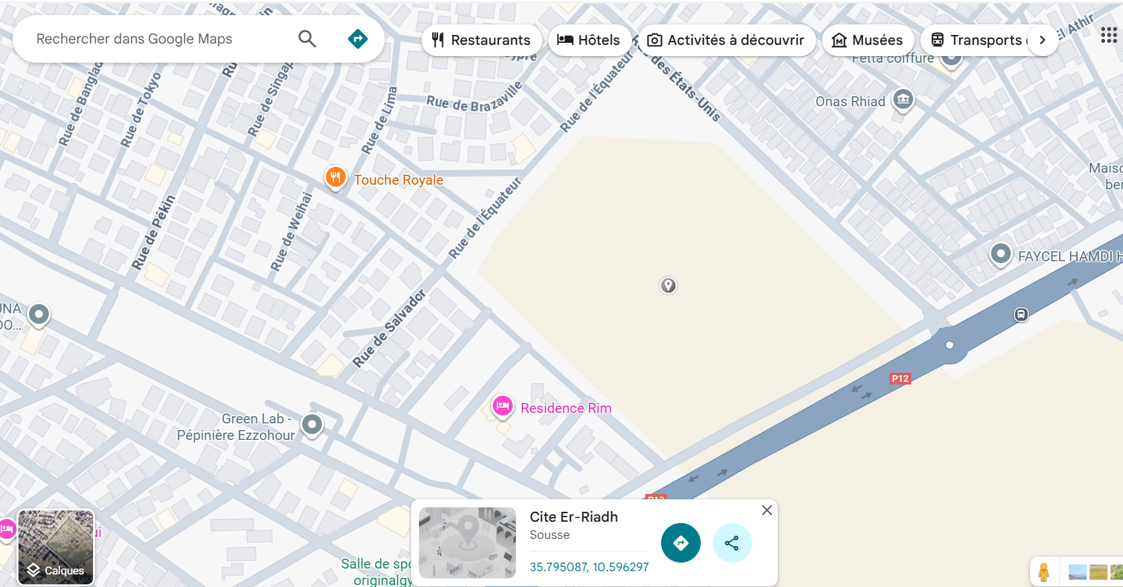Image resolution: width=1123 pixels, height=587 pixels.
Task: Focus the Rechercher dans Google Maps field
Action: 158,39
